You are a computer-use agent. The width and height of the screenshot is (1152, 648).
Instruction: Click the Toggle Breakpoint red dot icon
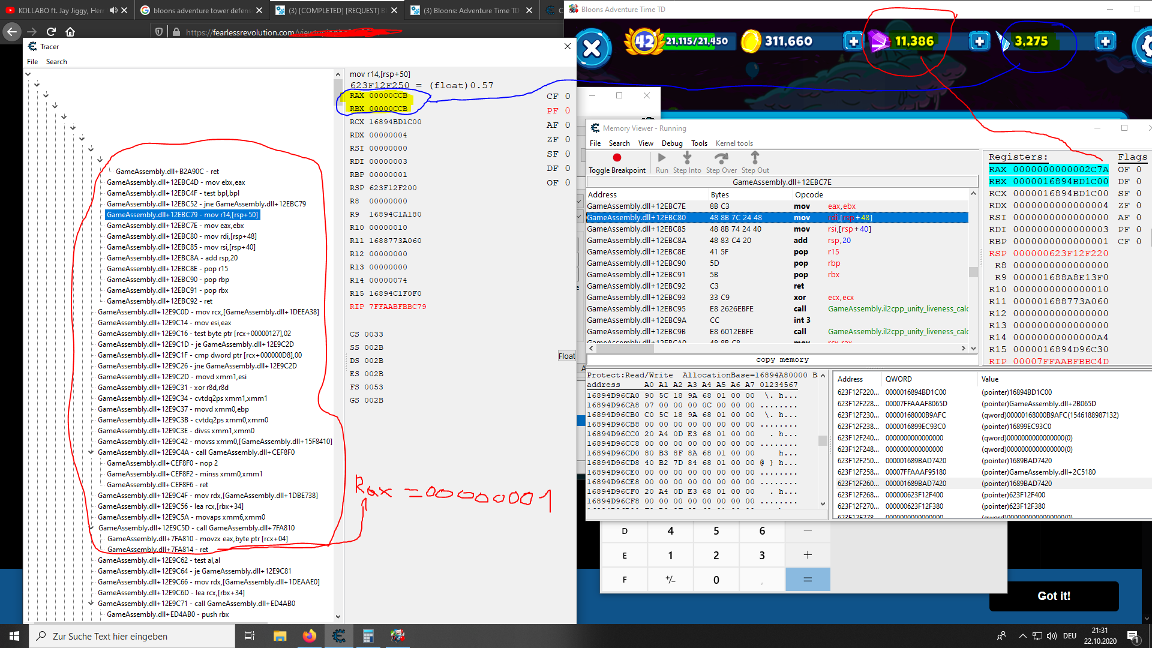[x=617, y=158]
